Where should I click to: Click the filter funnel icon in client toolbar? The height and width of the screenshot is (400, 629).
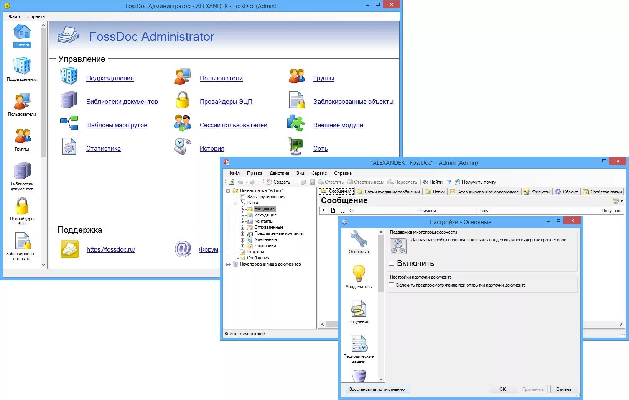[449, 182]
